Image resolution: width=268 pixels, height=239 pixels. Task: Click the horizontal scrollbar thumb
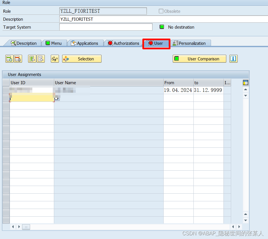26,227
